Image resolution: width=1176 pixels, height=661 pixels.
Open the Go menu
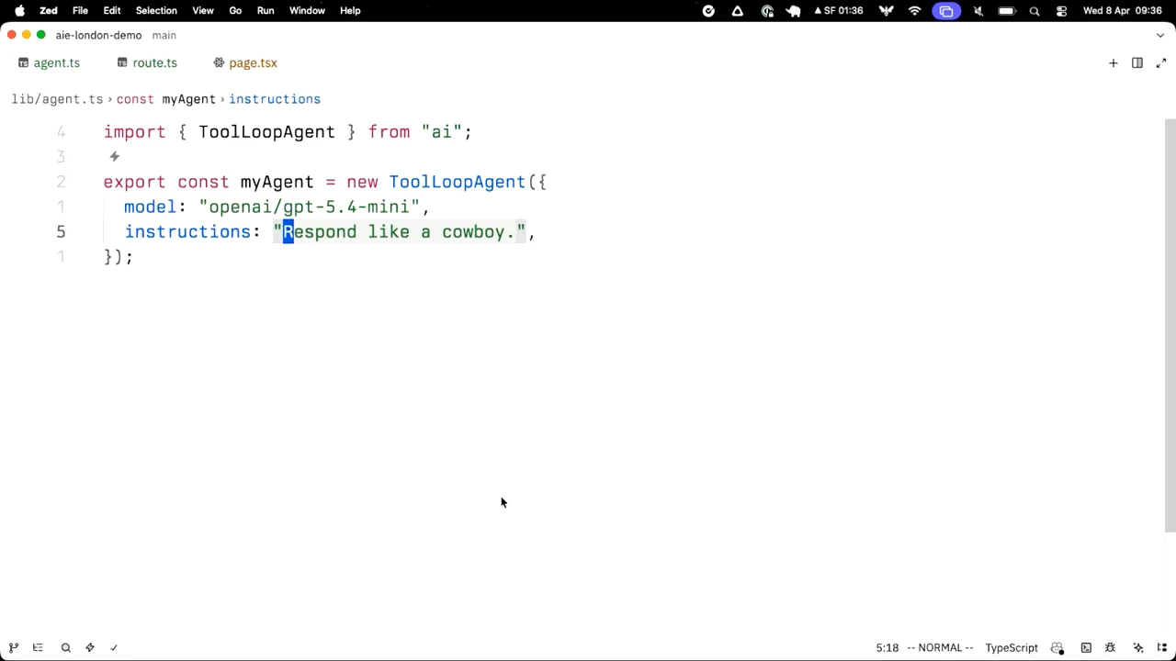click(x=235, y=11)
